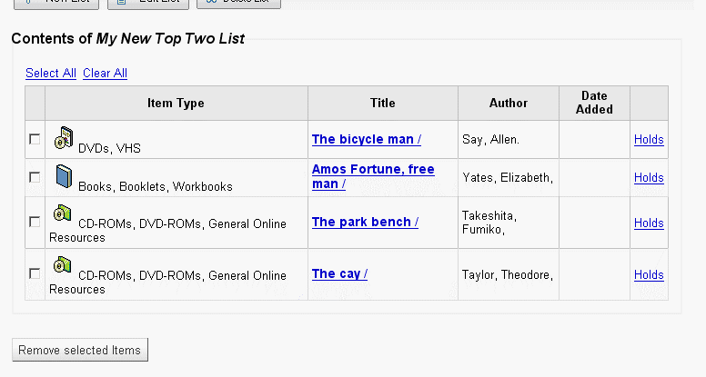Check the box for The park bench

click(x=35, y=222)
